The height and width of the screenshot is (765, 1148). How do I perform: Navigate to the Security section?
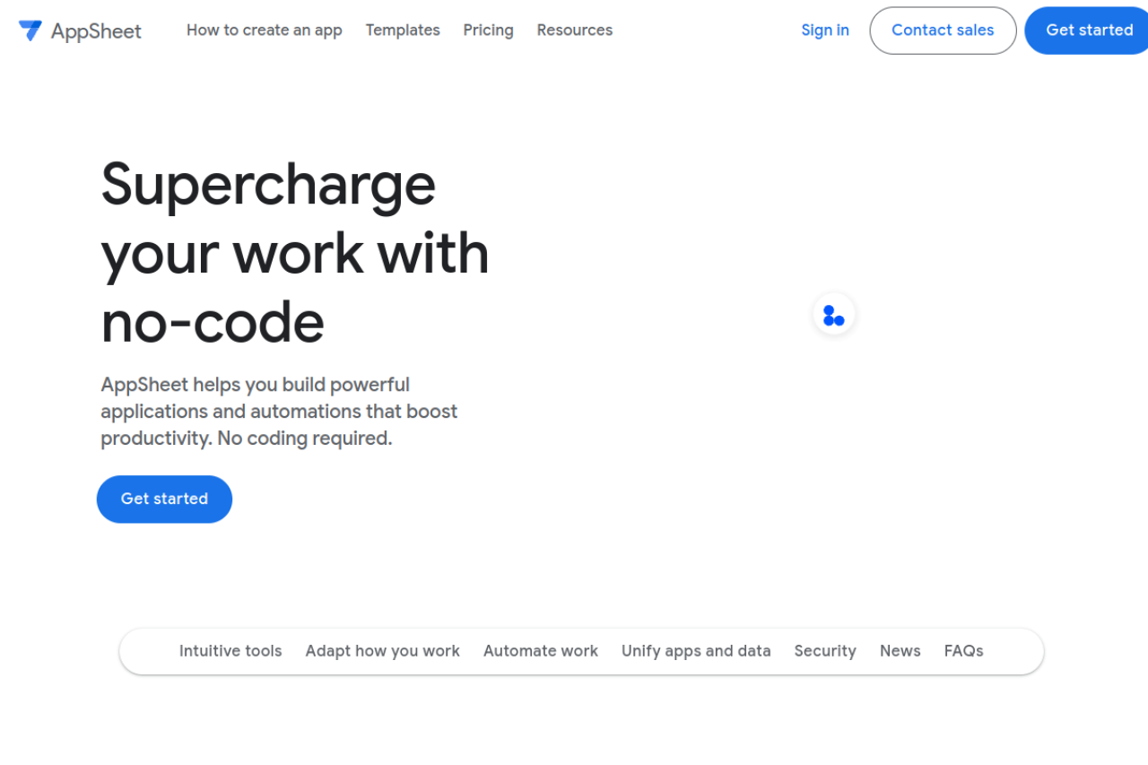[x=825, y=651]
